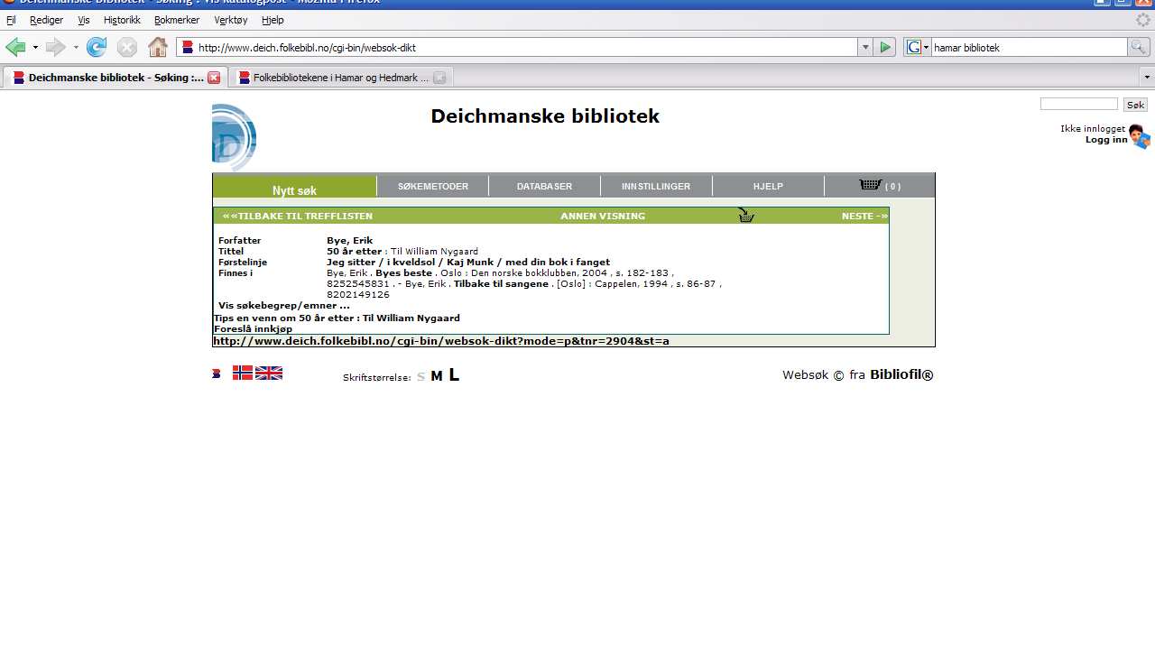
Task: Open the Bokmerker menu
Action: [x=177, y=20]
